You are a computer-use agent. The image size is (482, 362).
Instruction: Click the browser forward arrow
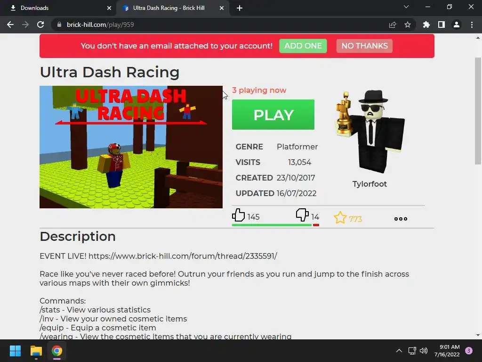pyautogui.click(x=25, y=25)
